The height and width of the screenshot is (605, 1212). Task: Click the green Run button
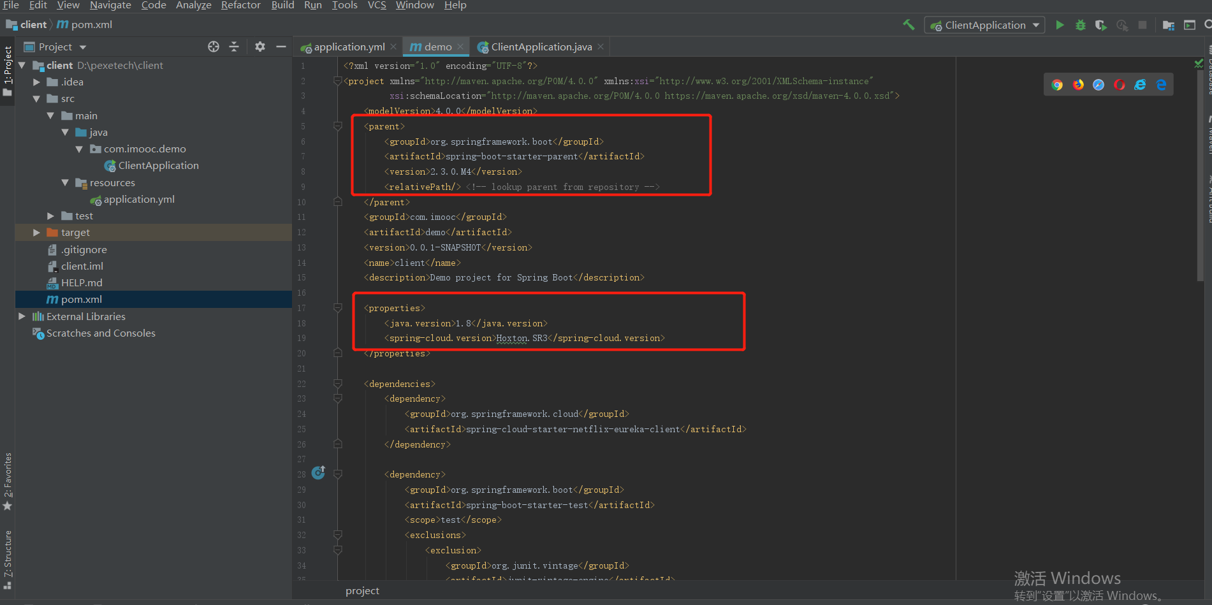coord(1060,25)
